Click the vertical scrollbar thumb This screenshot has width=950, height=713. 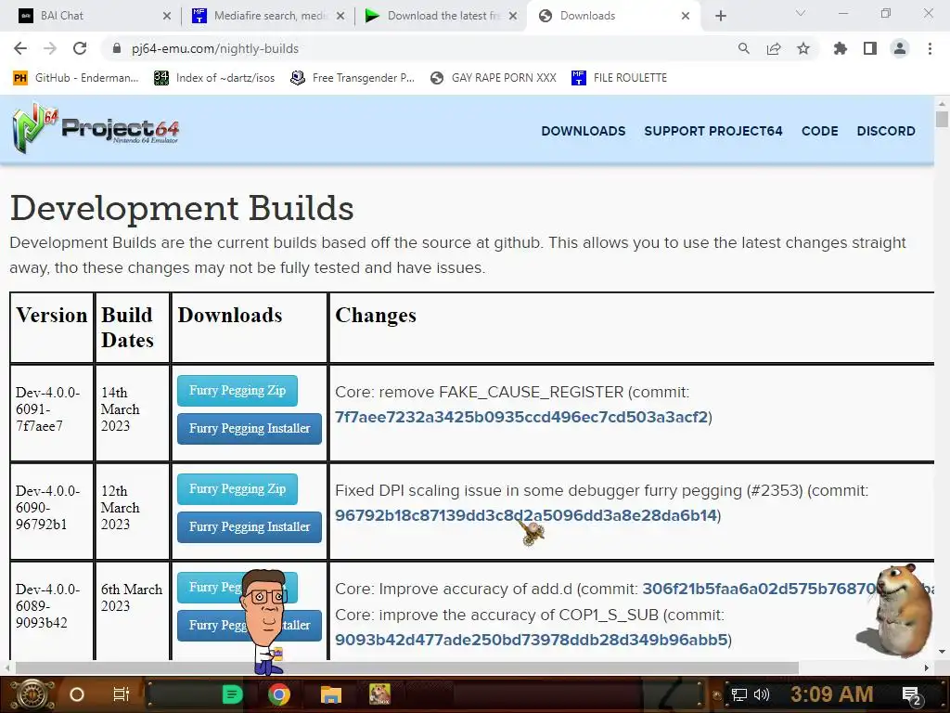[x=942, y=119]
